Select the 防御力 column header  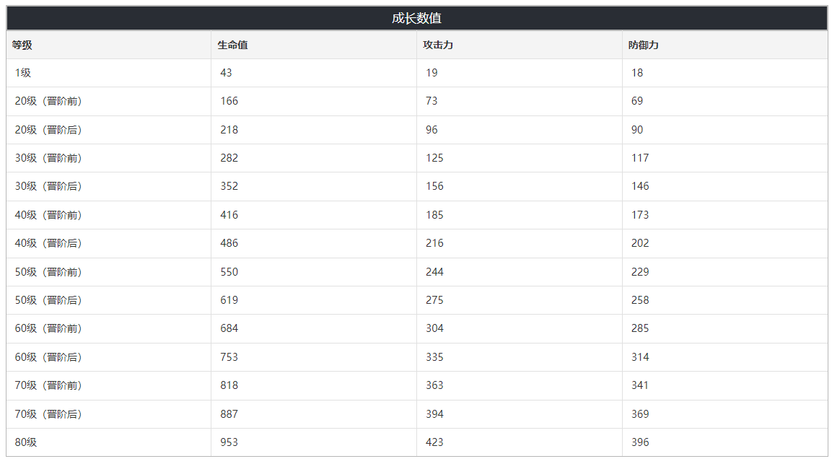[644, 45]
